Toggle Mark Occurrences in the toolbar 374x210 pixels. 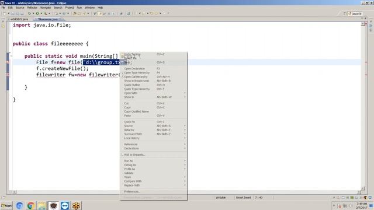pos(100,13)
